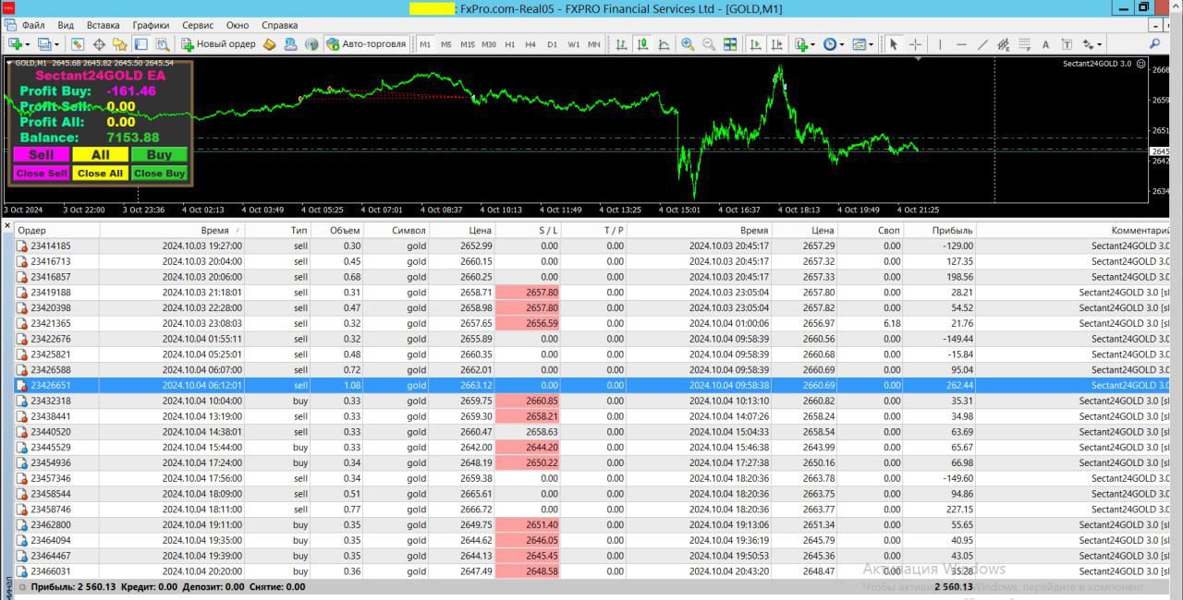1183x600 pixels.
Task: Select order row 23432318
Action: point(591,401)
